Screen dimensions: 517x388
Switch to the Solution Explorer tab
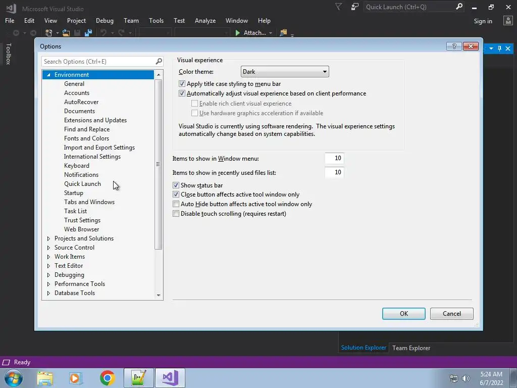point(364,348)
